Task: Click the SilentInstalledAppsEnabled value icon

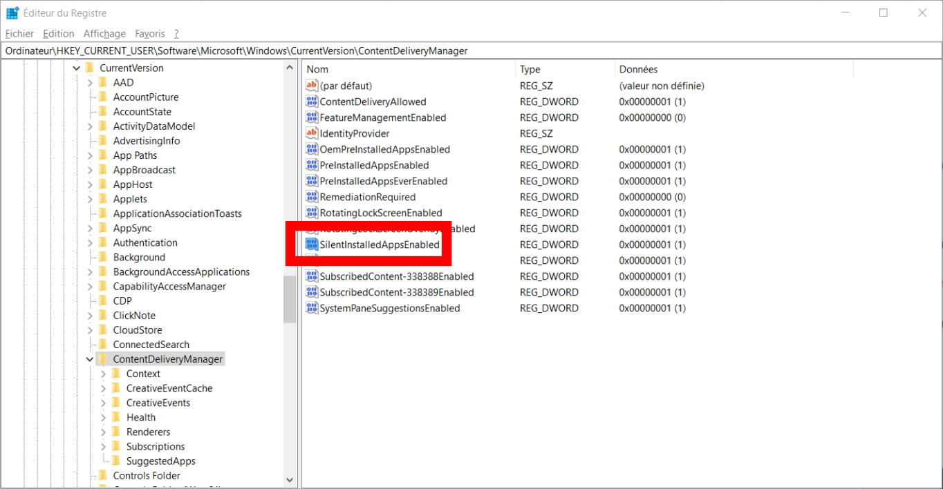Action: point(311,245)
